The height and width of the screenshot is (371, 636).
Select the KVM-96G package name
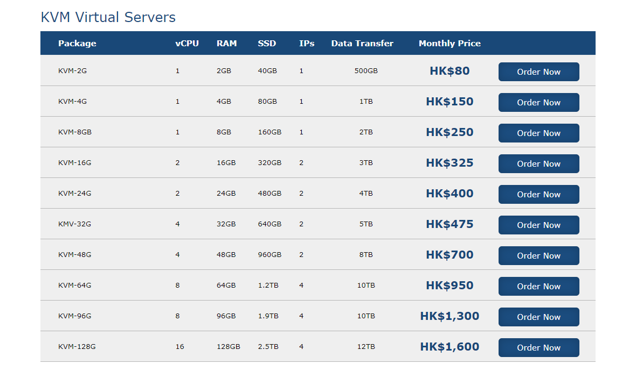(74, 316)
